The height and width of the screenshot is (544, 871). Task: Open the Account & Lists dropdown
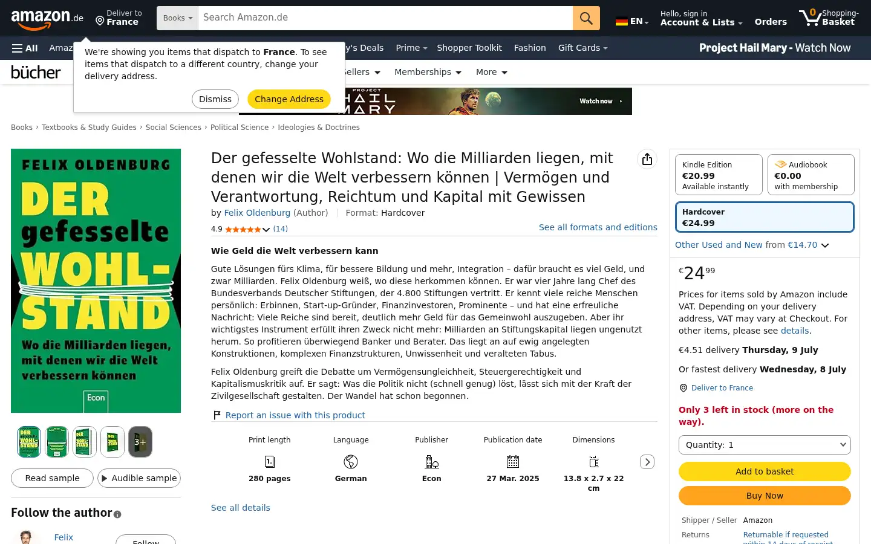(x=701, y=18)
